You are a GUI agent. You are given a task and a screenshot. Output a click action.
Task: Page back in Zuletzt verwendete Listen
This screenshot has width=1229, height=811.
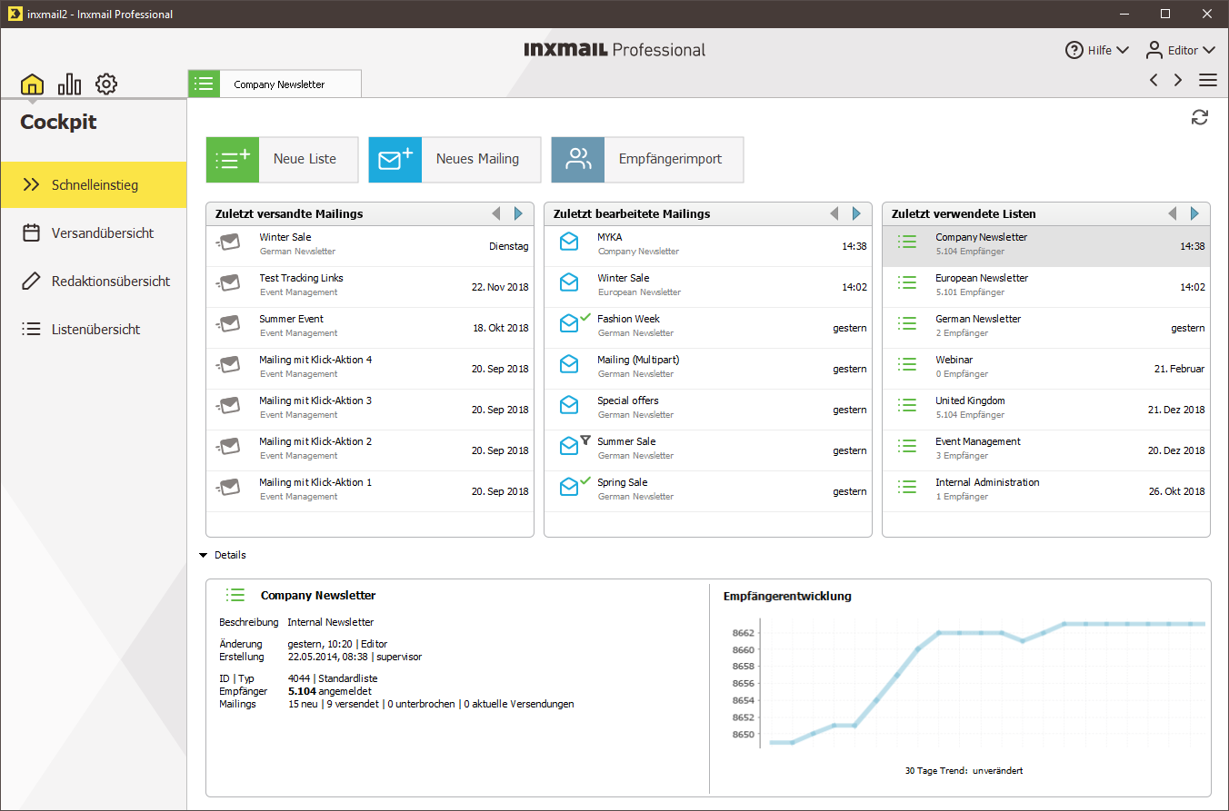point(1172,213)
